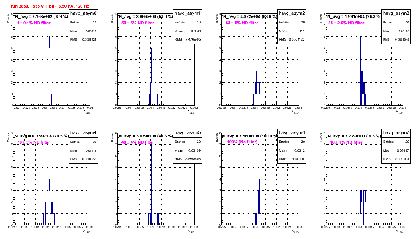
Task: Click the A_LED axis title under havg_asym5 plot
Action: point(191,231)
